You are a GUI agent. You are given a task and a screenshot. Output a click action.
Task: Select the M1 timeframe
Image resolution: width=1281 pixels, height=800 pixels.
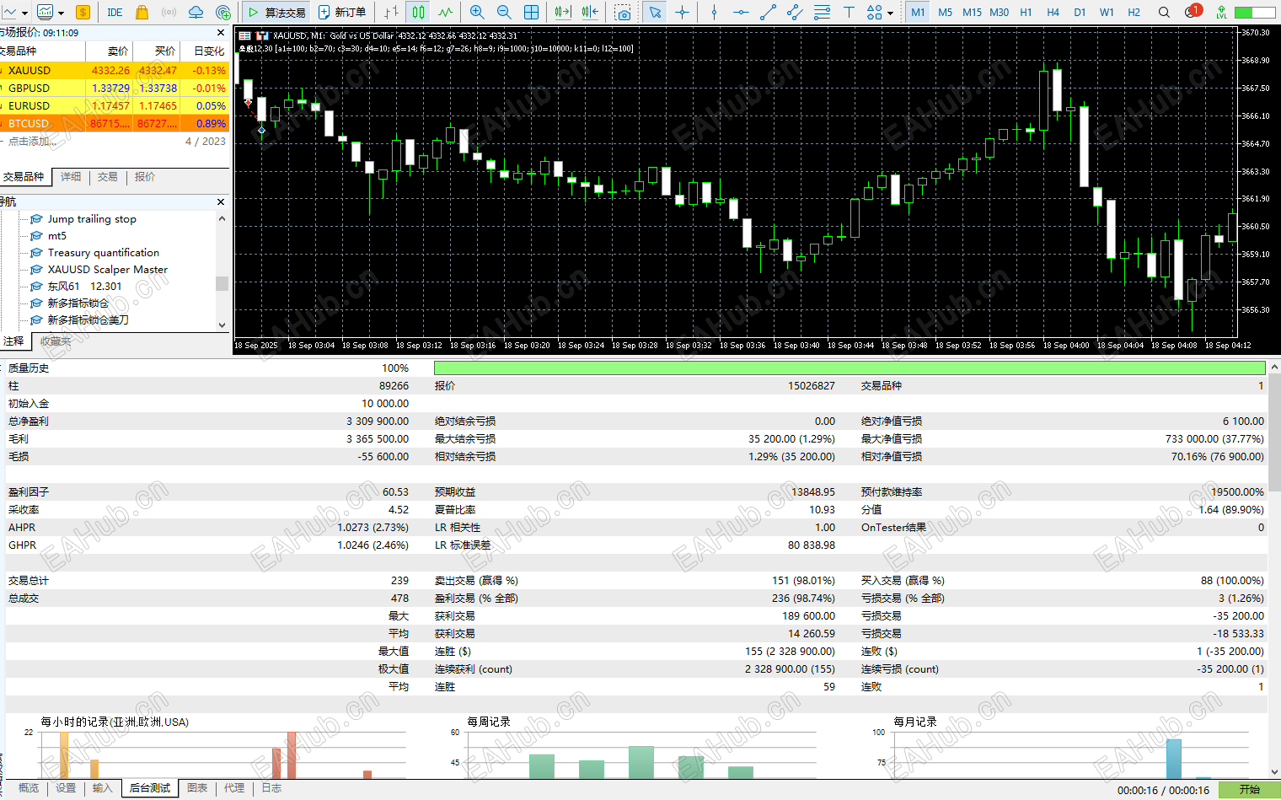point(918,12)
